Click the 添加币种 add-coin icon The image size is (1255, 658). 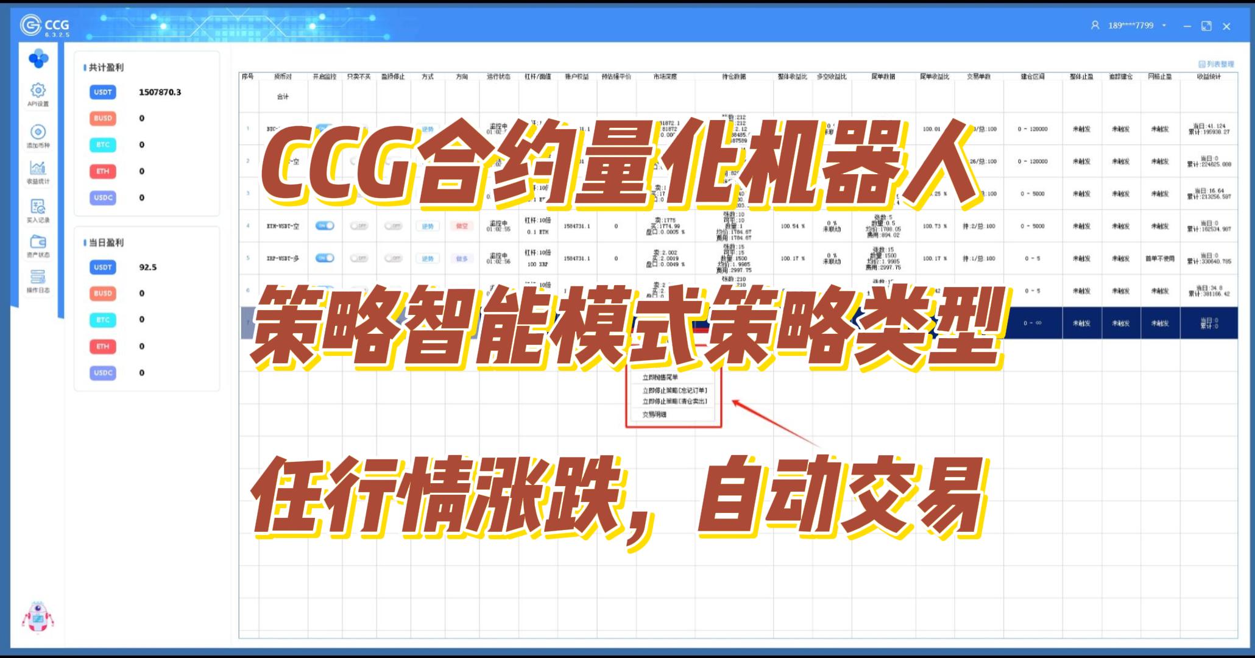(x=38, y=132)
